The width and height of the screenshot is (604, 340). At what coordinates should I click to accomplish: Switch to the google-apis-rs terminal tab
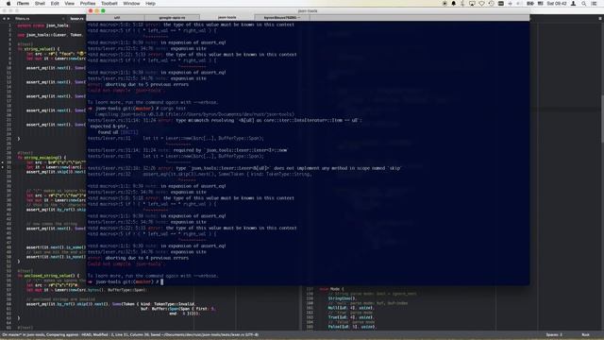point(172,17)
